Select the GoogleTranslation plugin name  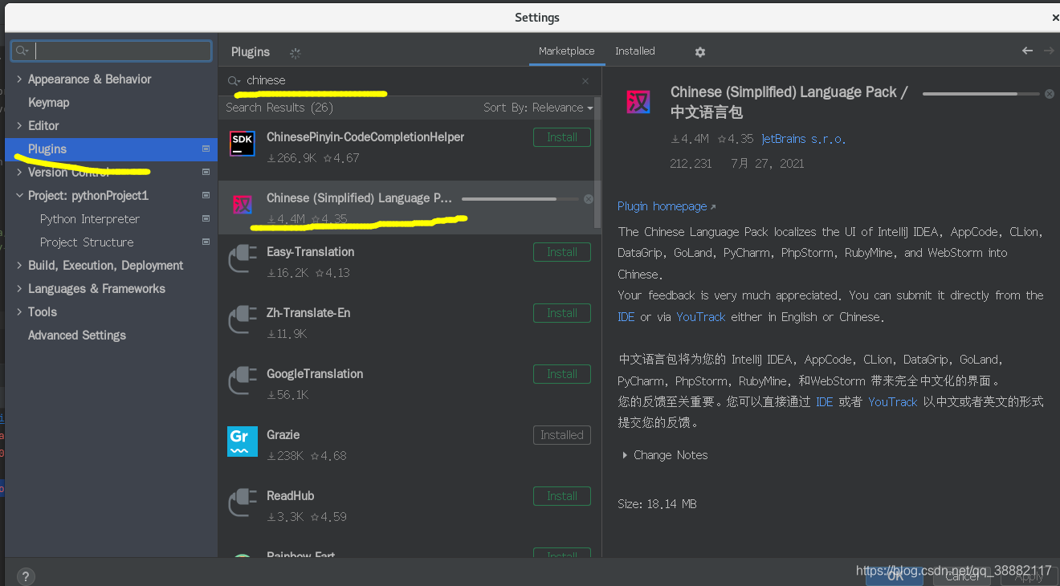coord(315,374)
